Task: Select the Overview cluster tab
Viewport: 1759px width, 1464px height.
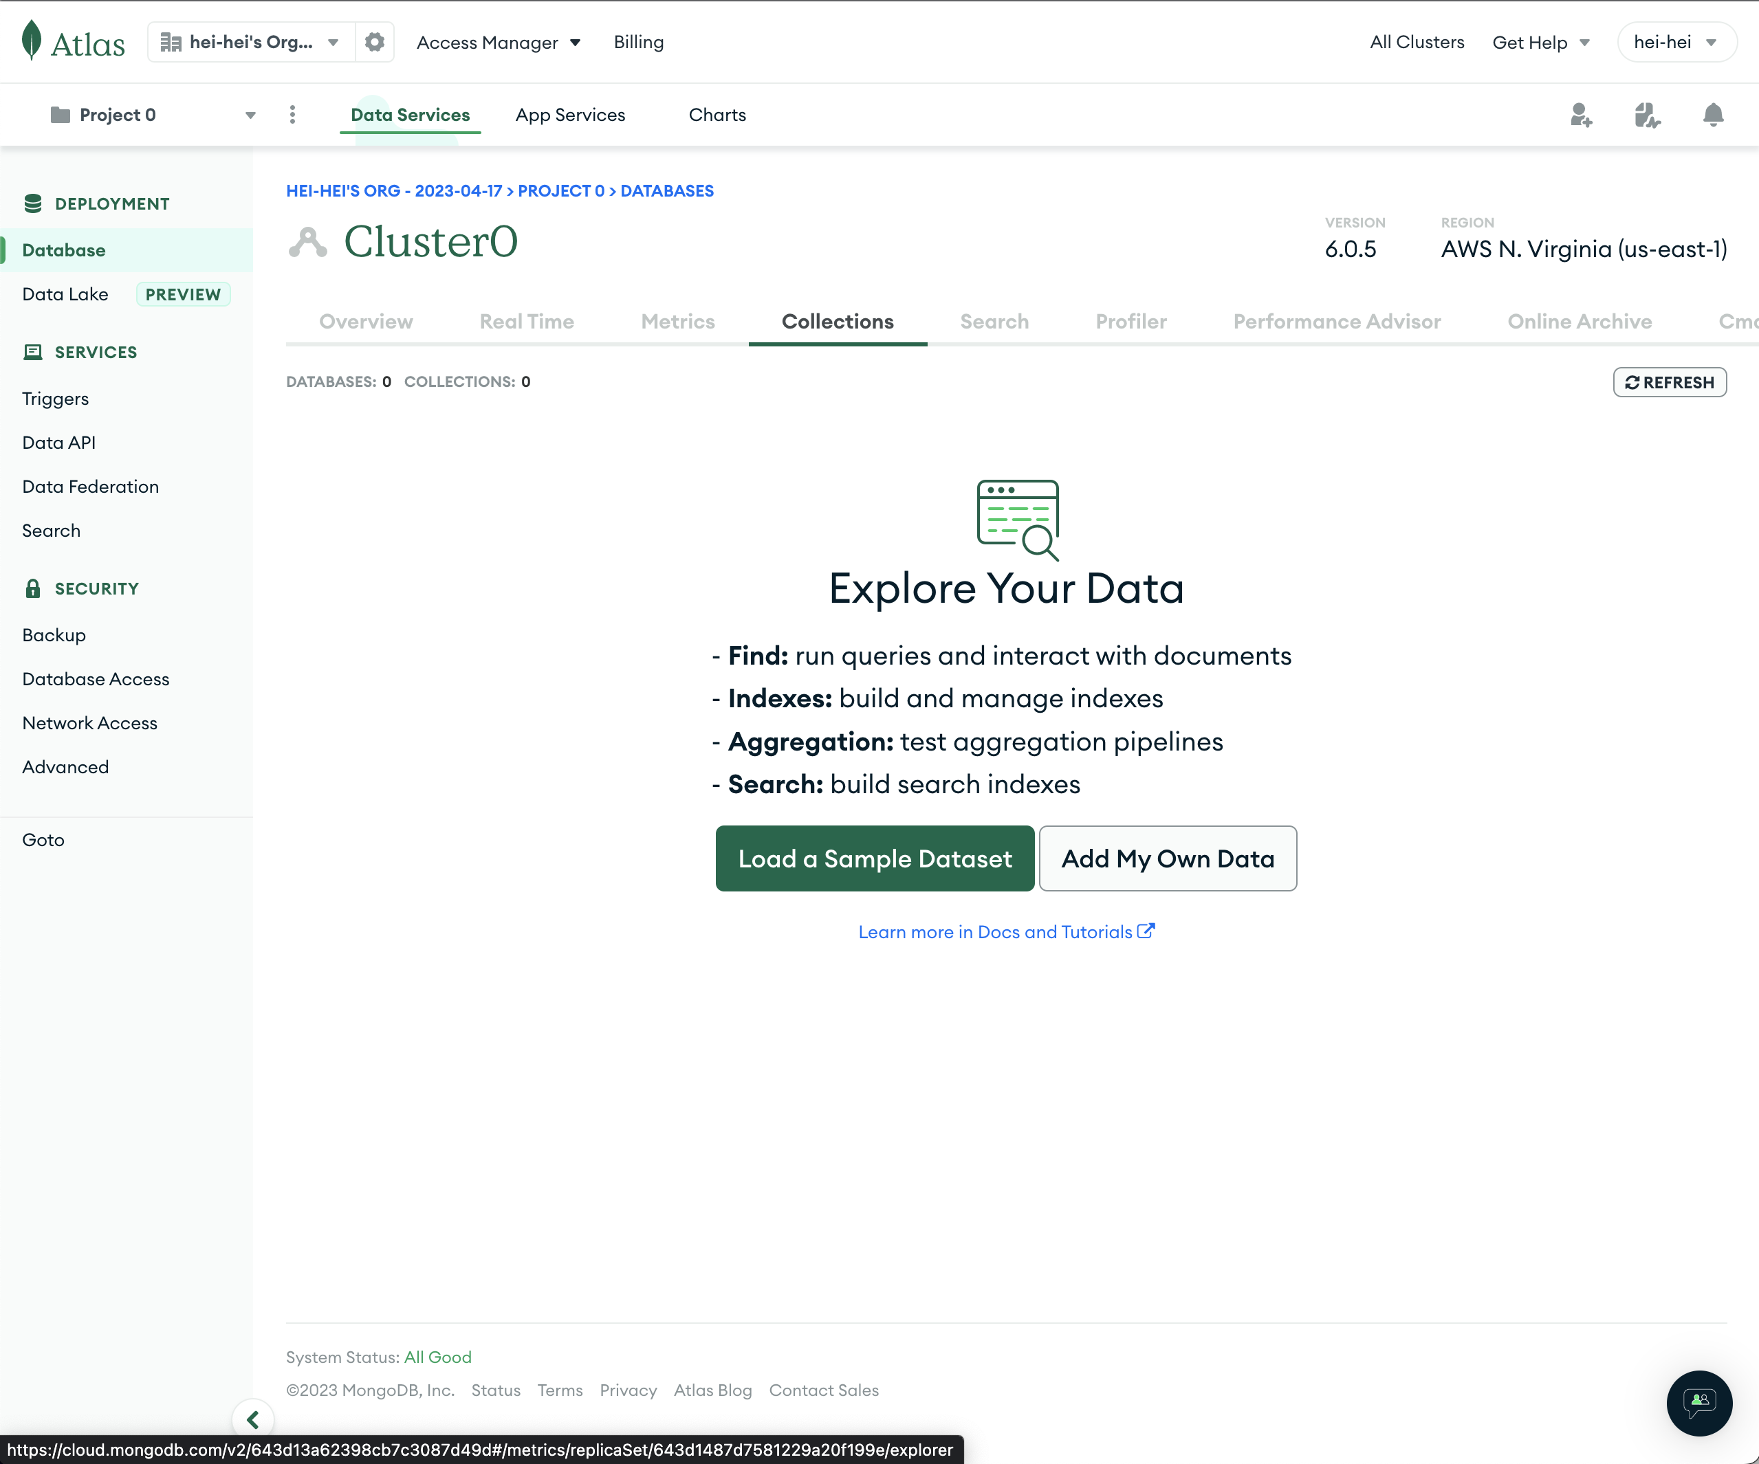Action: 366,322
